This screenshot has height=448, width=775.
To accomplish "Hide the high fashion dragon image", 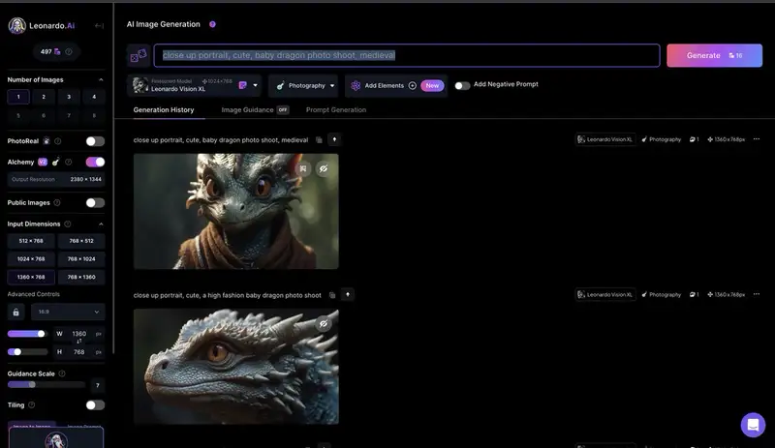I will tap(324, 324).
